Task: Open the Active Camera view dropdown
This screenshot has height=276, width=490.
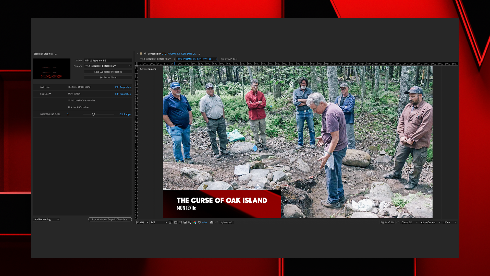Action: tap(430, 222)
